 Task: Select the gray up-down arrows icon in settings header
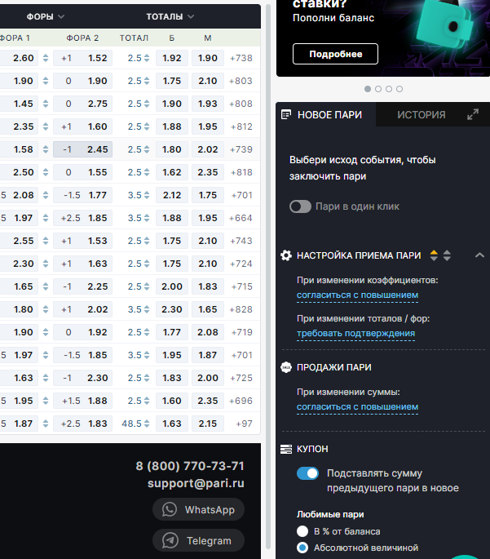(x=447, y=255)
